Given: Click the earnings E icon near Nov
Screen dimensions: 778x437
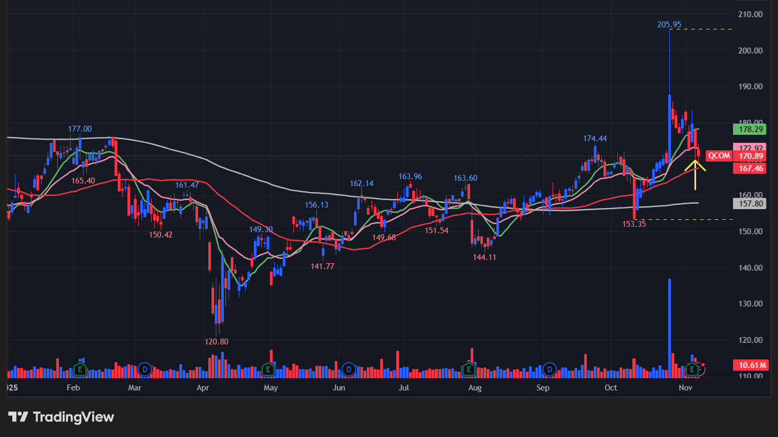Looking at the screenshot, I should coord(692,369).
